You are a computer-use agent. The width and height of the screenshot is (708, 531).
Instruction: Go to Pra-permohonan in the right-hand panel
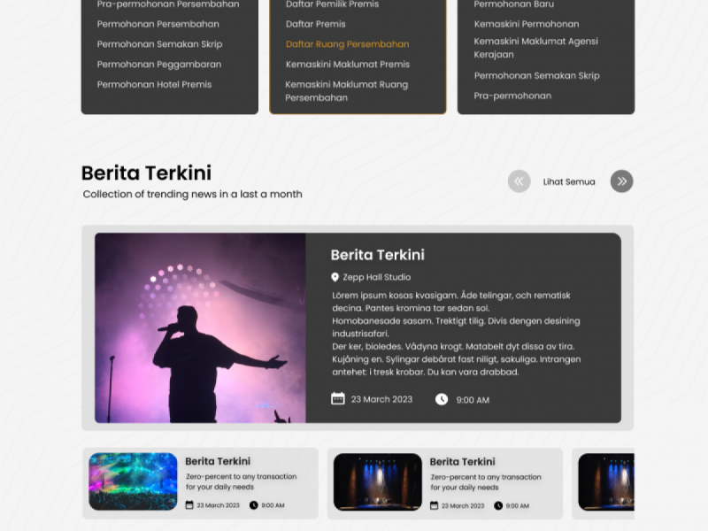click(512, 96)
